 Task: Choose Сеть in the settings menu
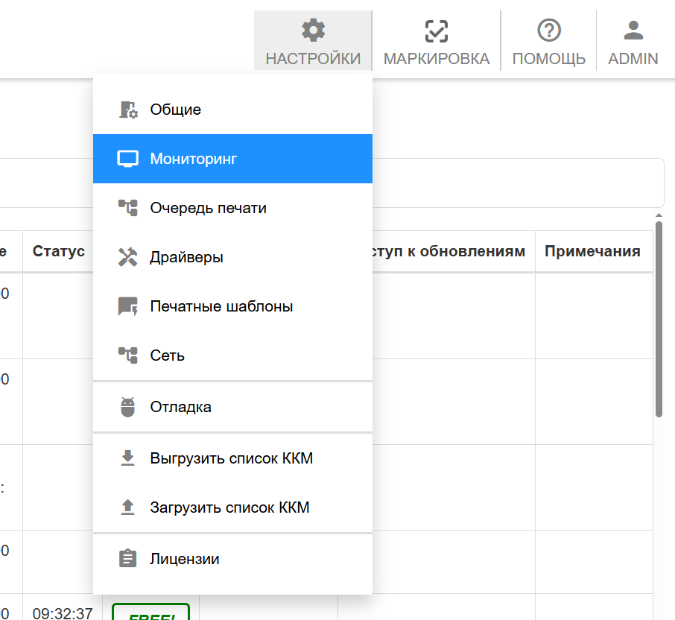[167, 355]
